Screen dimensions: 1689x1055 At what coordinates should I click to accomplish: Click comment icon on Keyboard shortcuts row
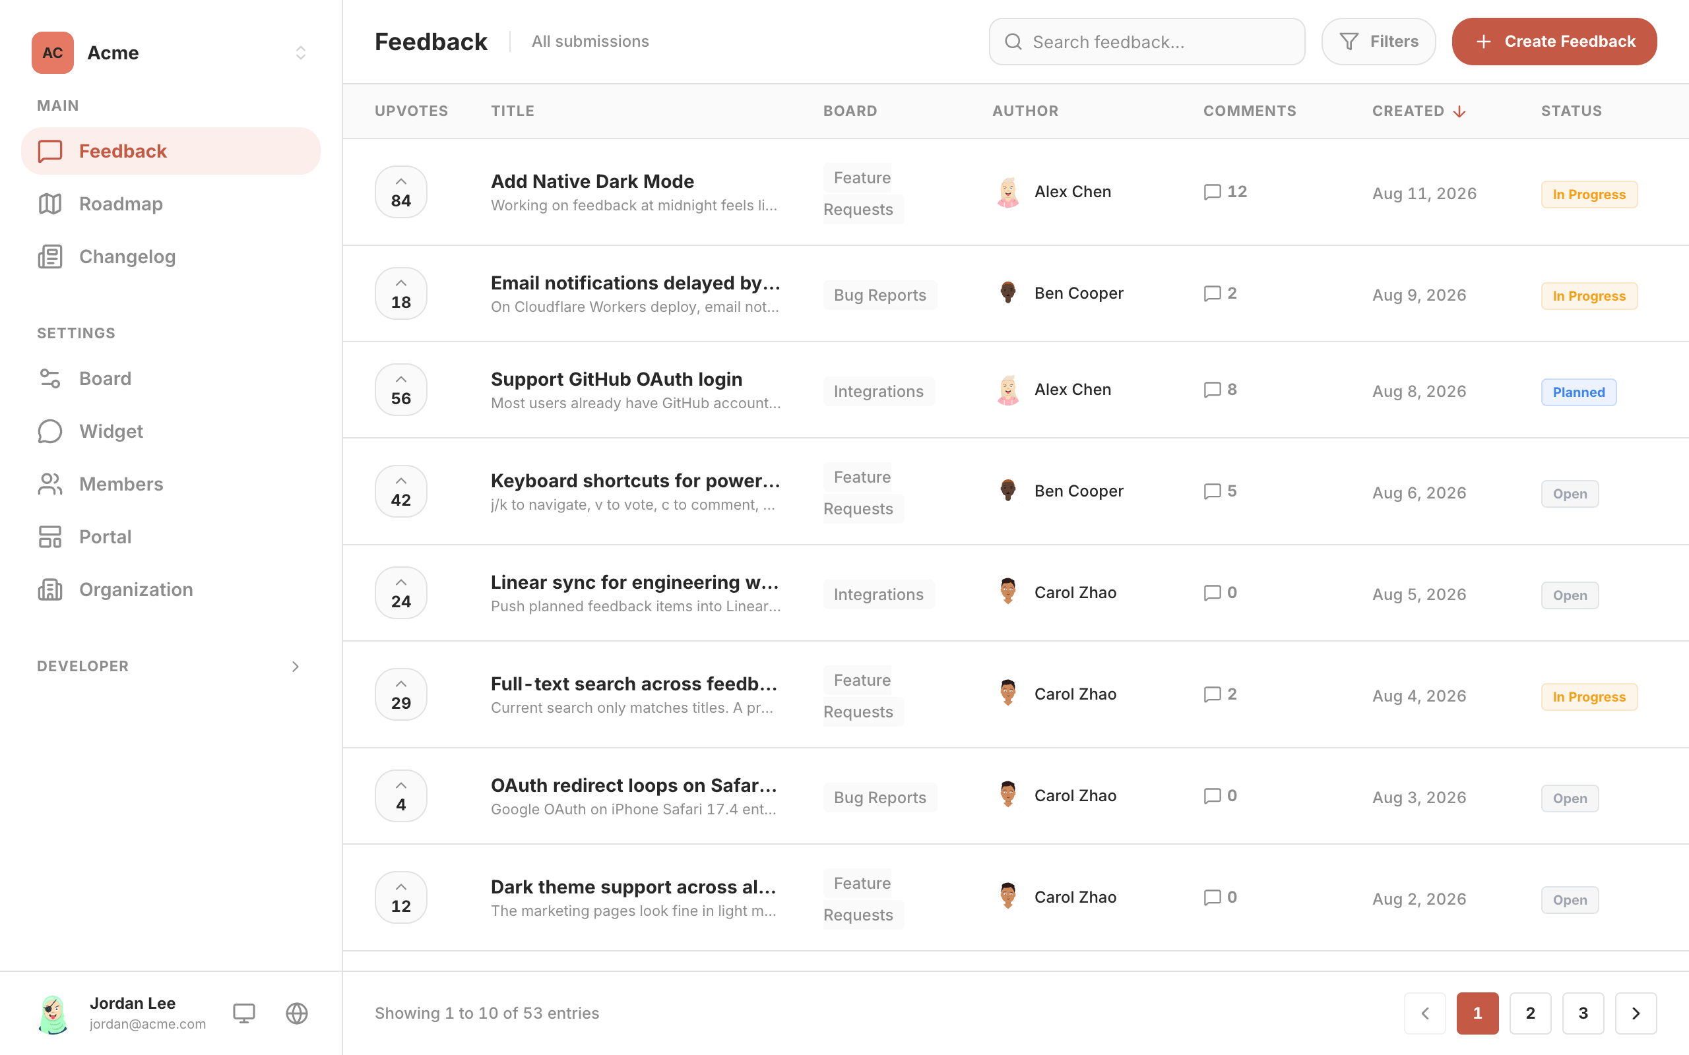[1212, 491]
